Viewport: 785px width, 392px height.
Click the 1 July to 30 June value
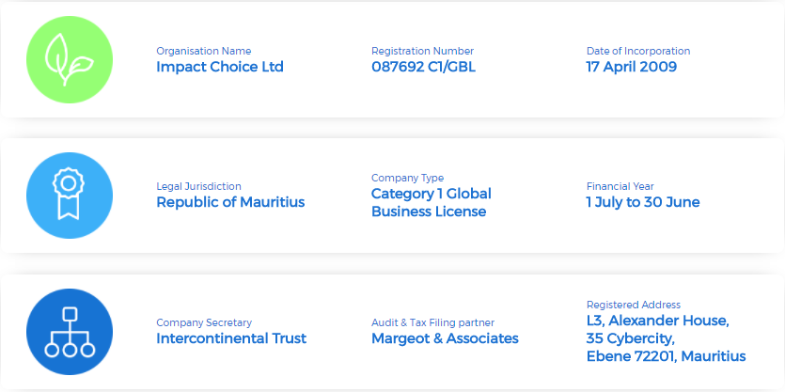pos(642,202)
